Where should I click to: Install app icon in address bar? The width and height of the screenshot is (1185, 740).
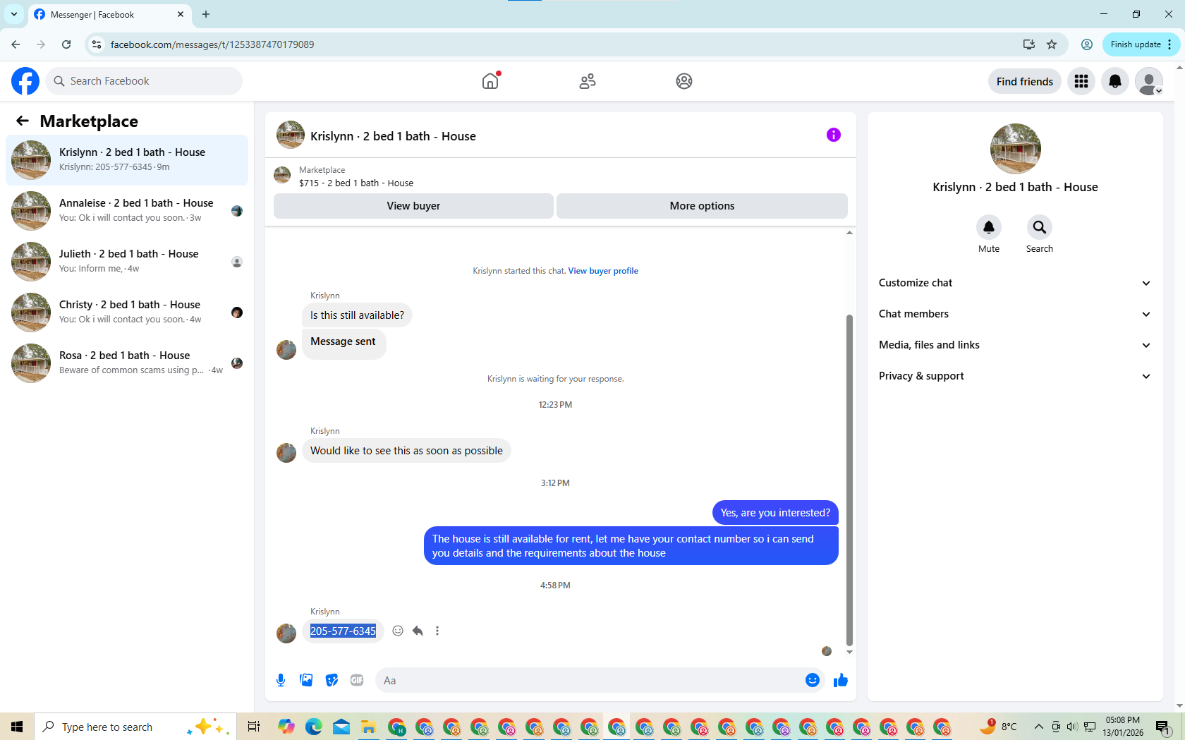tap(1029, 44)
